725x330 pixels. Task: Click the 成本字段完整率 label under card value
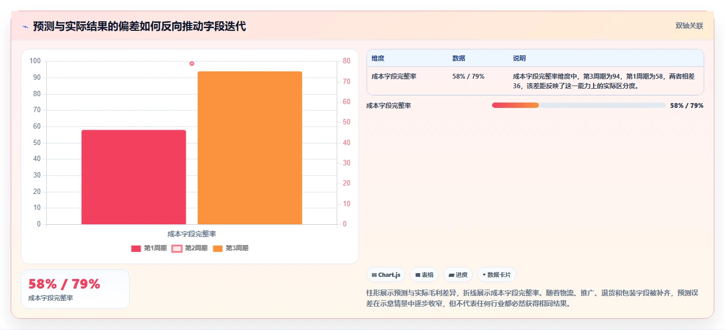pos(51,298)
